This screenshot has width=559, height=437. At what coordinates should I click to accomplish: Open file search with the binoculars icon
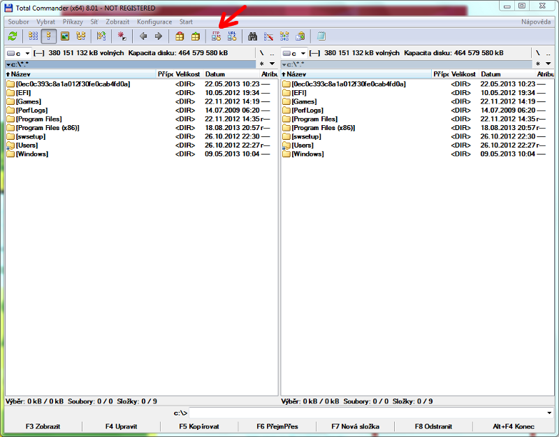pos(253,36)
